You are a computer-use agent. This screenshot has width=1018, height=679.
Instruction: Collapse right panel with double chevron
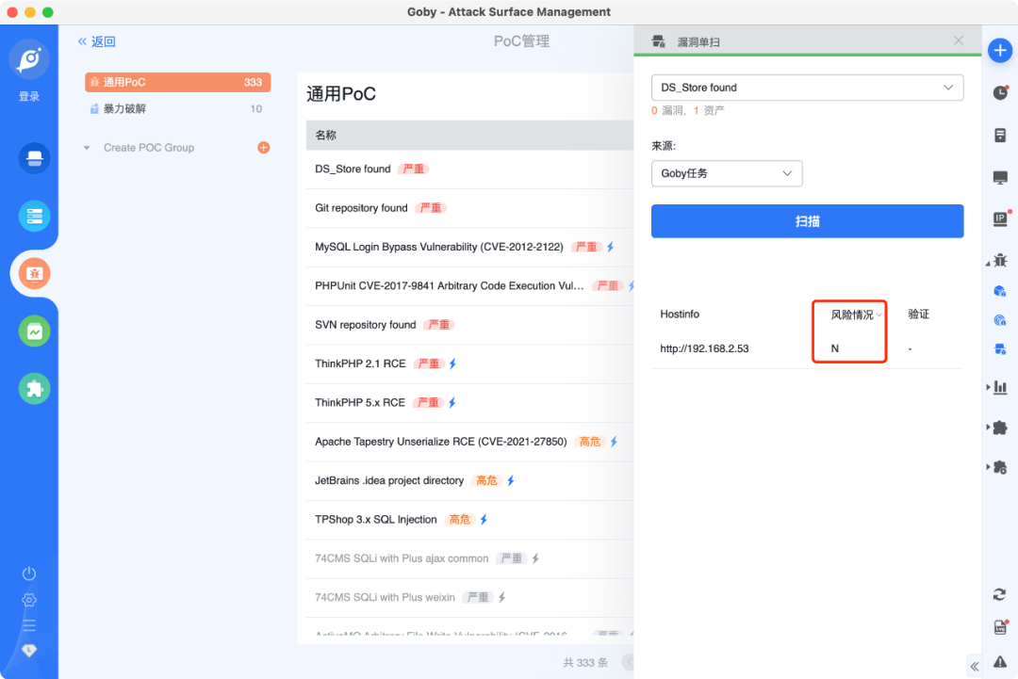click(975, 666)
